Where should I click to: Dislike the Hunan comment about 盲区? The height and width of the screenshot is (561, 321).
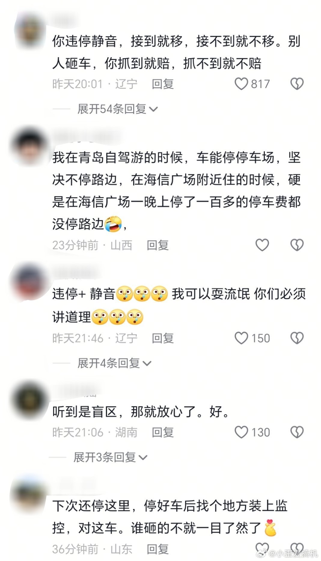(297, 432)
